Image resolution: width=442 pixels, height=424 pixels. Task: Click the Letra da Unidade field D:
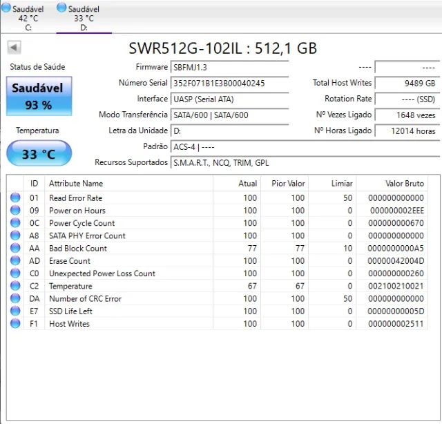230,131
